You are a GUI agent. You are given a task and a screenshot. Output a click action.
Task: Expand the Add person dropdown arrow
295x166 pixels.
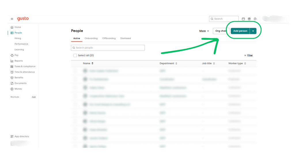click(x=253, y=31)
